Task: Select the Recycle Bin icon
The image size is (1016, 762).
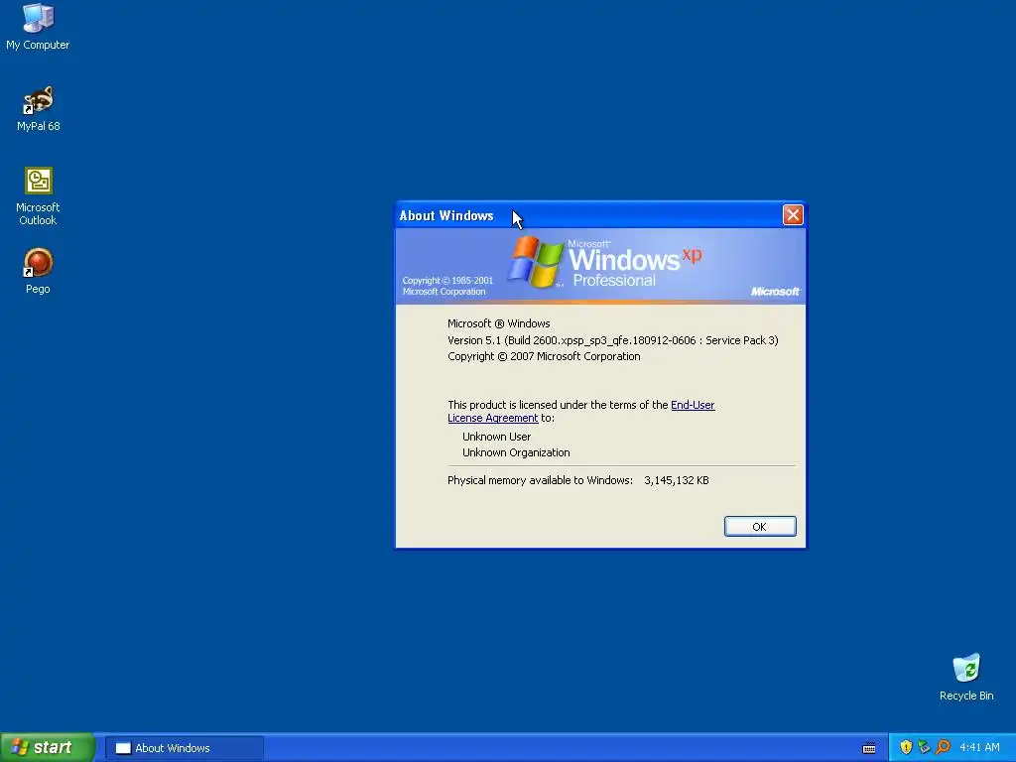Action: (x=966, y=677)
